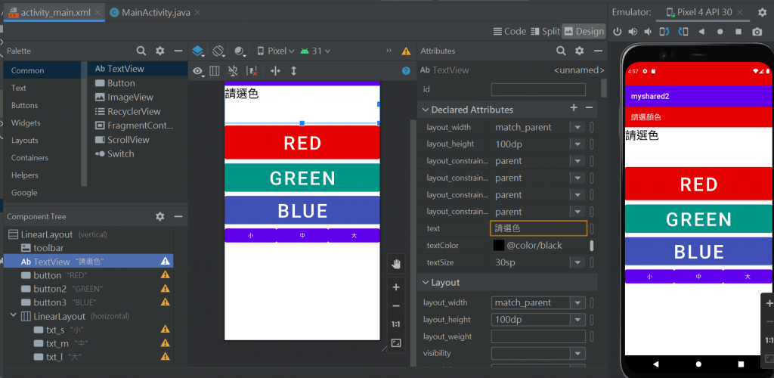Click the emulator power button icon
Viewport: 774px width, 378px height.
tap(617, 32)
